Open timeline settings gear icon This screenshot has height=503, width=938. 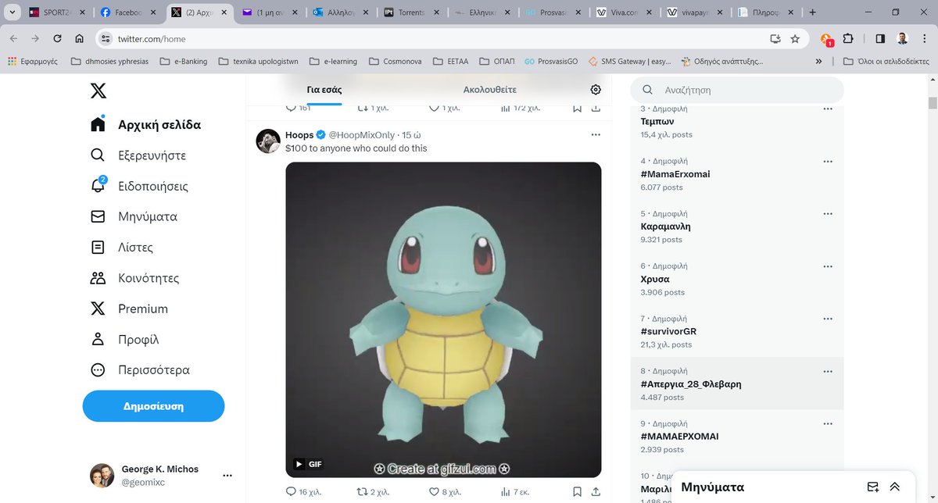coord(596,90)
